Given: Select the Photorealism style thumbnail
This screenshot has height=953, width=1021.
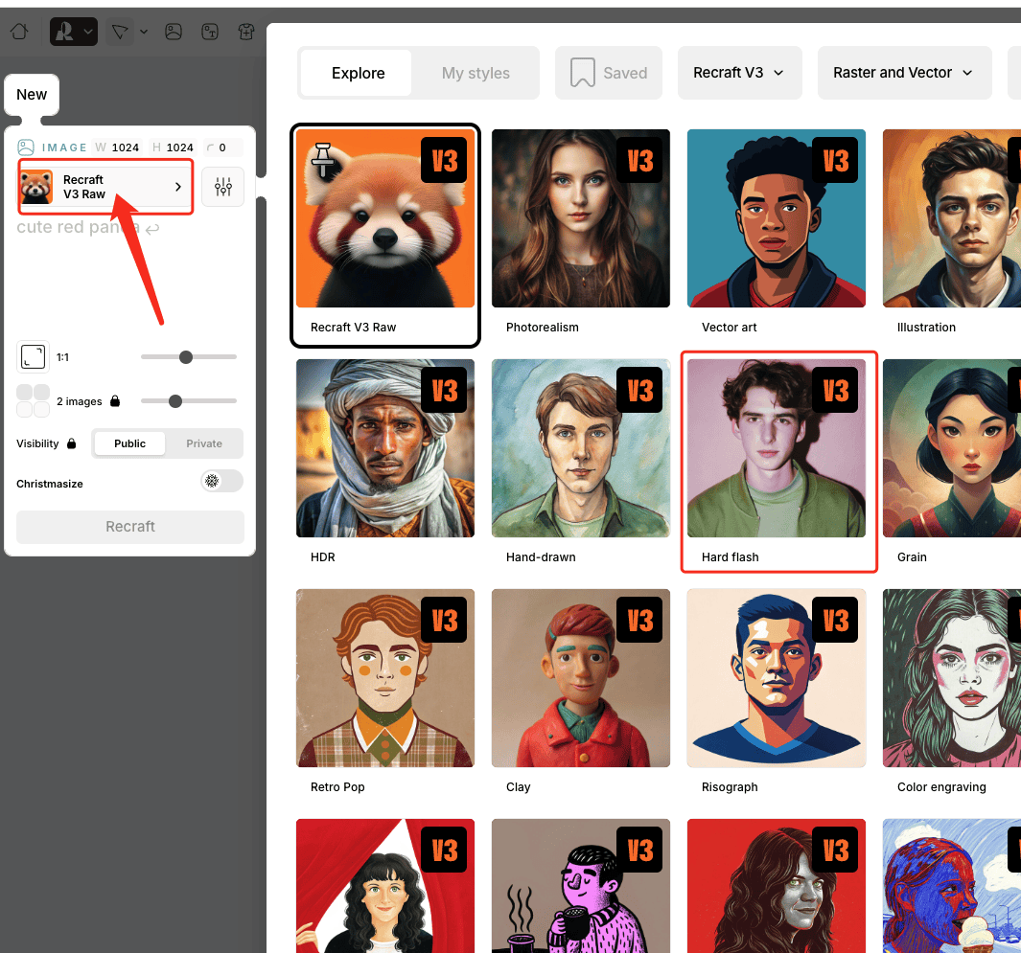Looking at the screenshot, I should pos(581,218).
